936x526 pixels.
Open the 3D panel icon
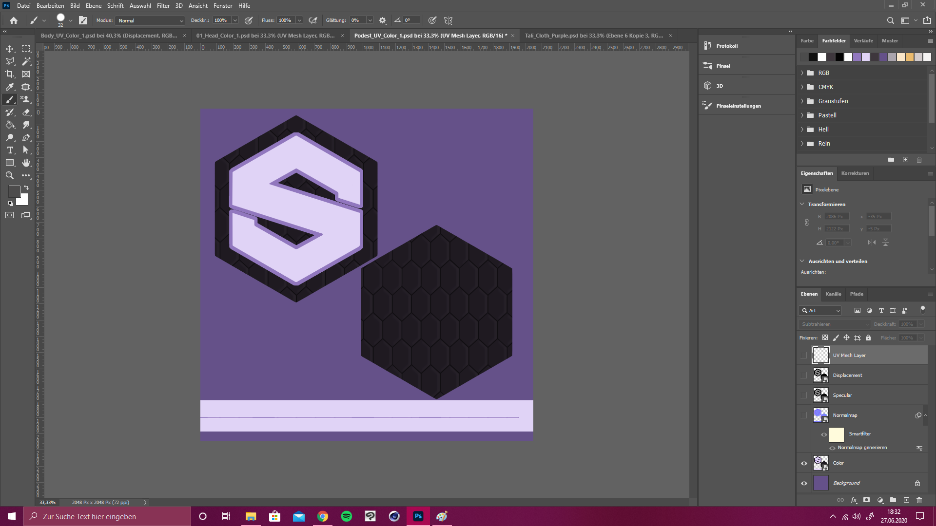click(x=708, y=86)
